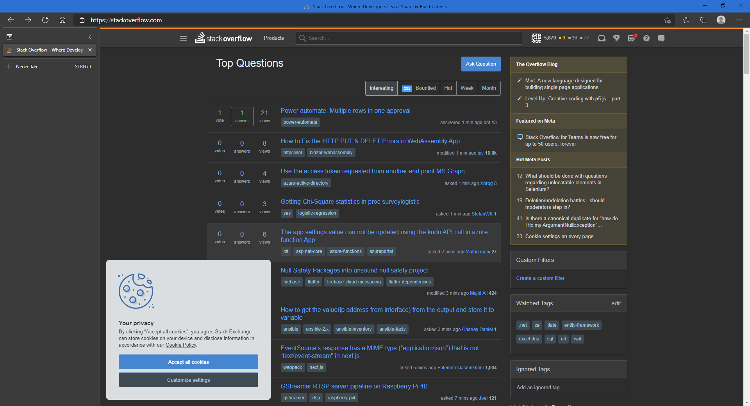This screenshot has width=750, height=406.
Task: Click Accept all cookies button
Action: (x=188, y=362)
